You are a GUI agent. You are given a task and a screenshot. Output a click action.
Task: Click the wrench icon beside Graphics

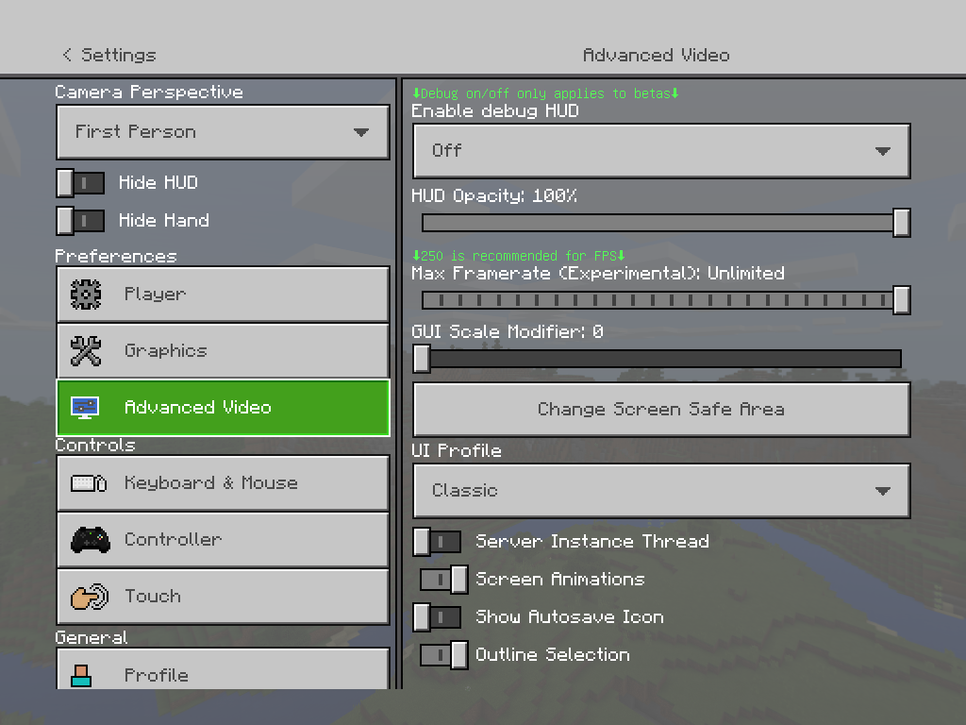coord(86,351)
